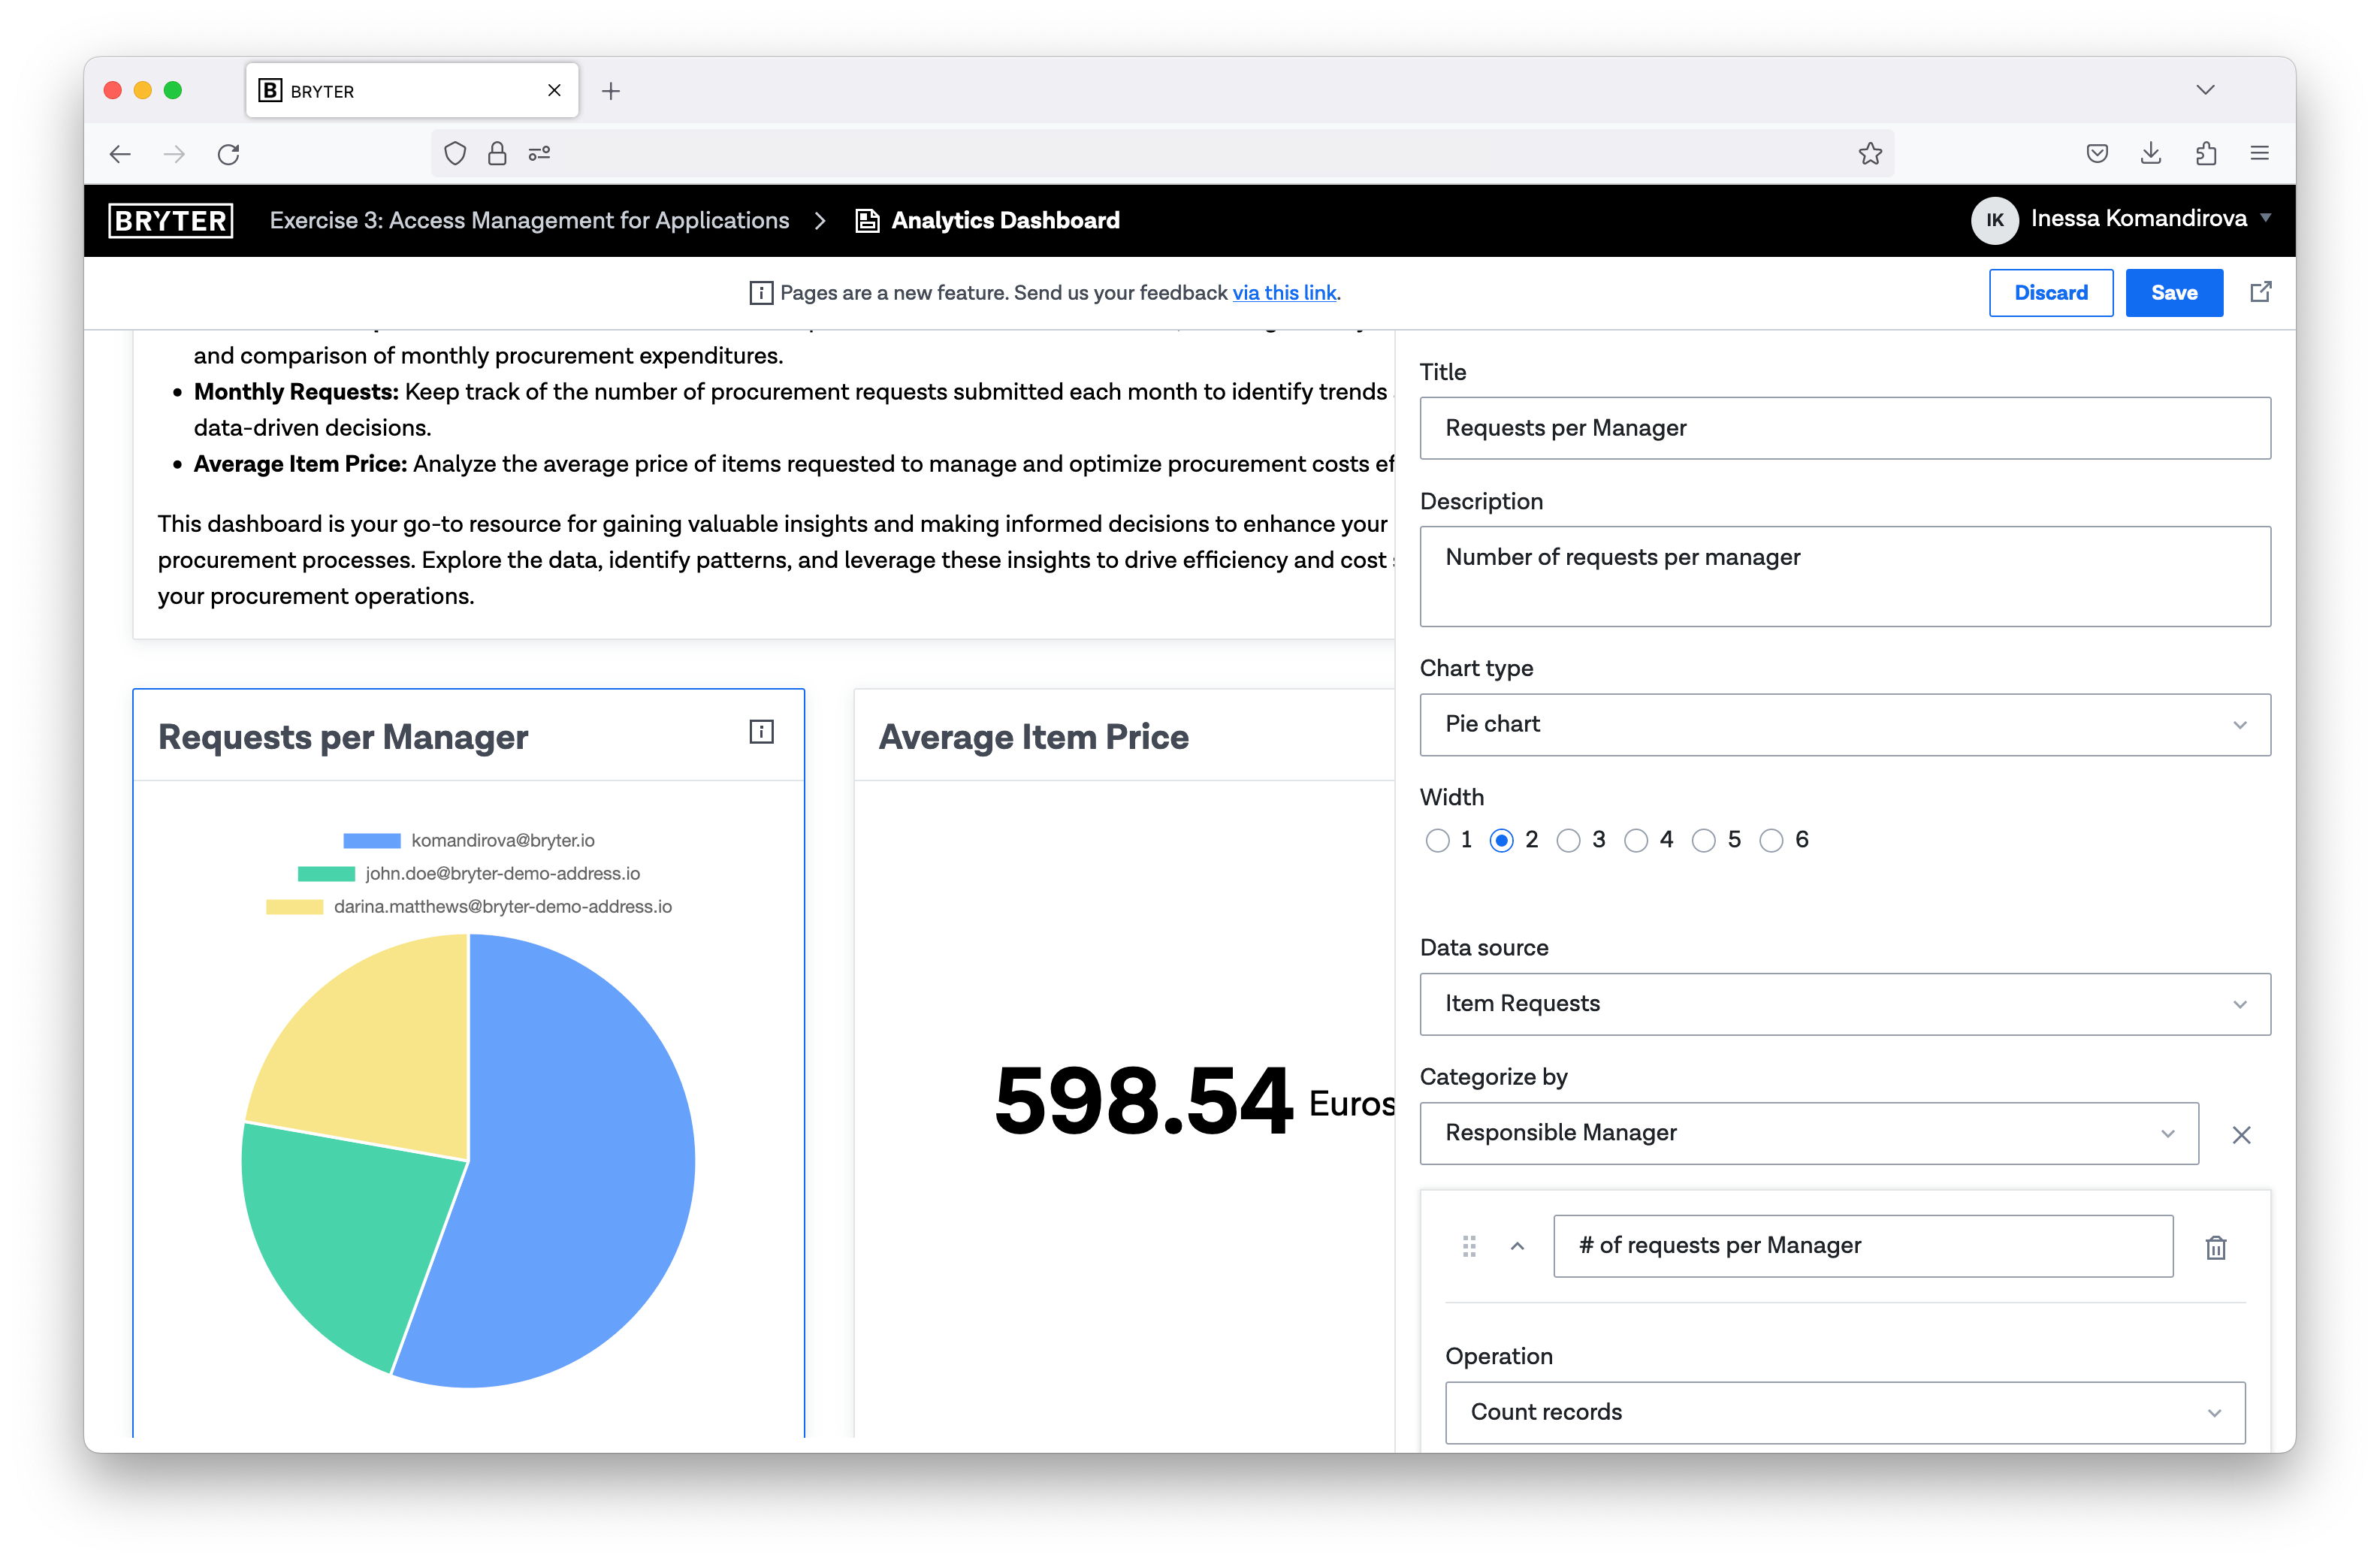
Task: Bookmark this page with the star icon
Action: pyautogui.click(x=1869, y=154)
